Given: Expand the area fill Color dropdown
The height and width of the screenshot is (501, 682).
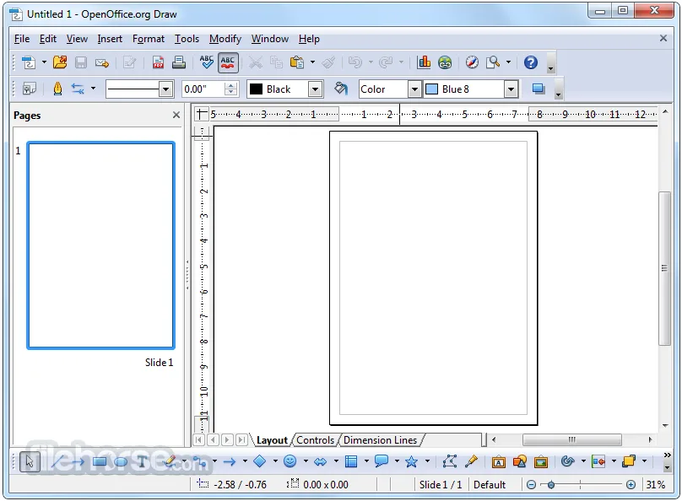Looking at the screenshot, I should (414, 89).
